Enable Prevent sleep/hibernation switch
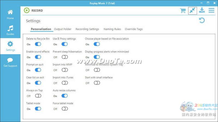Image resolution: width=218 pixels, height=122 pixels. click(x=65, y=57)
